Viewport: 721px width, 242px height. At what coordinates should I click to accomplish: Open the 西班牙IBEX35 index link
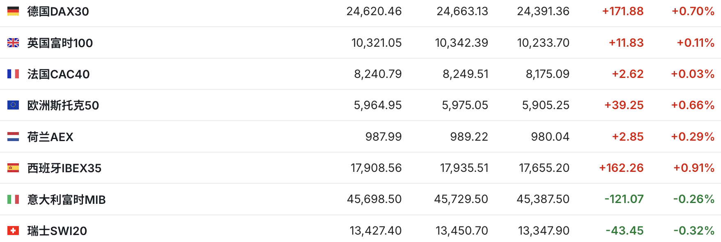point(64,168)
